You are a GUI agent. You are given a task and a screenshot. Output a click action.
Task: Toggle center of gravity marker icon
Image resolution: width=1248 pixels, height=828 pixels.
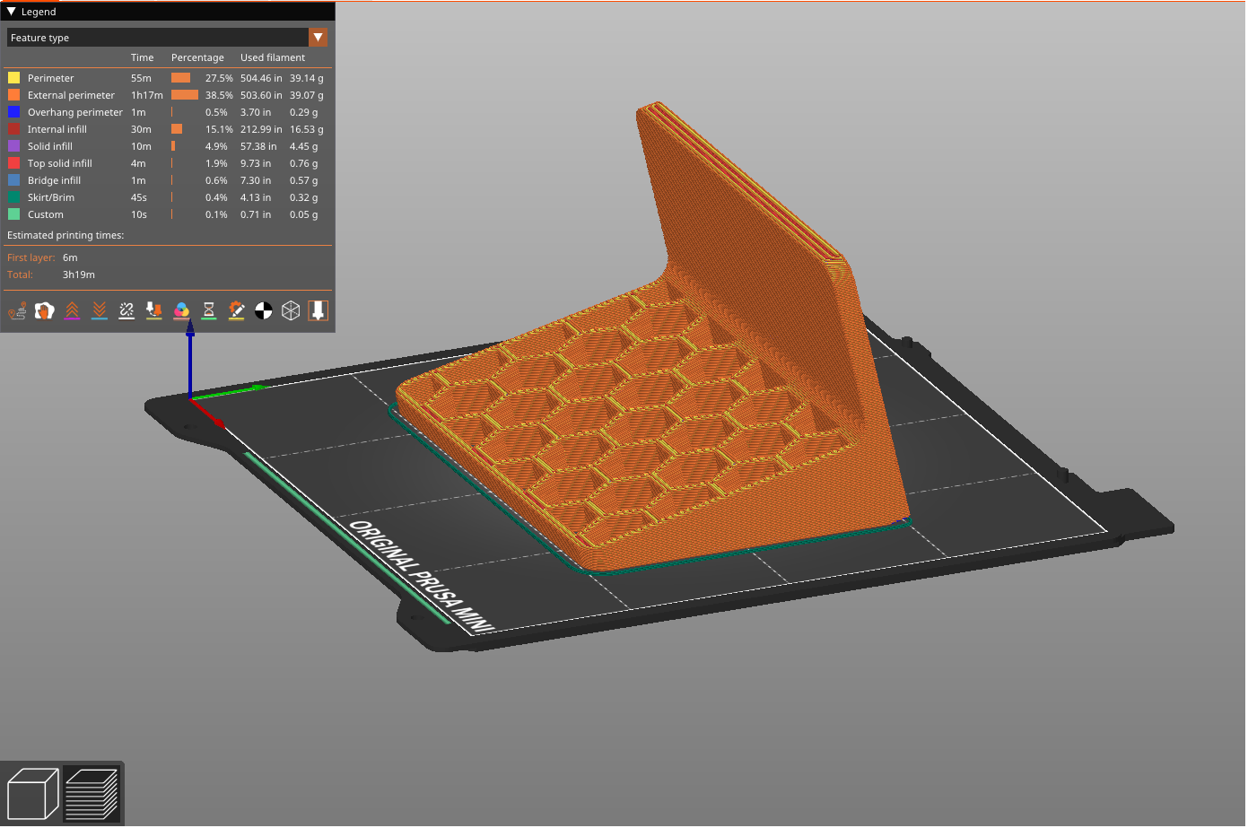pos(264,311)
